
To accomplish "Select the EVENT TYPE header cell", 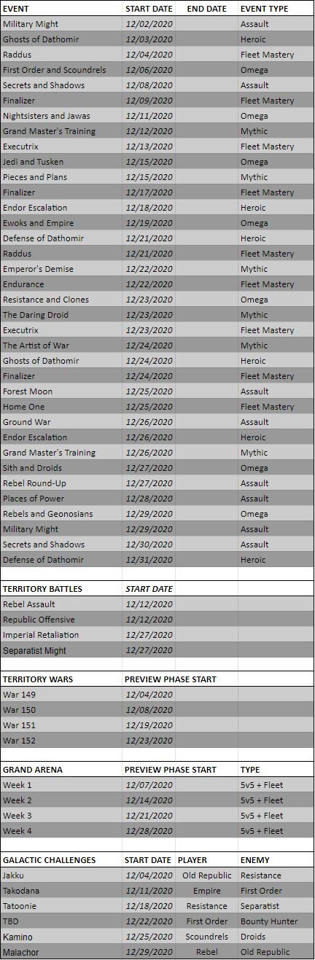I will (x=276, y=9).
